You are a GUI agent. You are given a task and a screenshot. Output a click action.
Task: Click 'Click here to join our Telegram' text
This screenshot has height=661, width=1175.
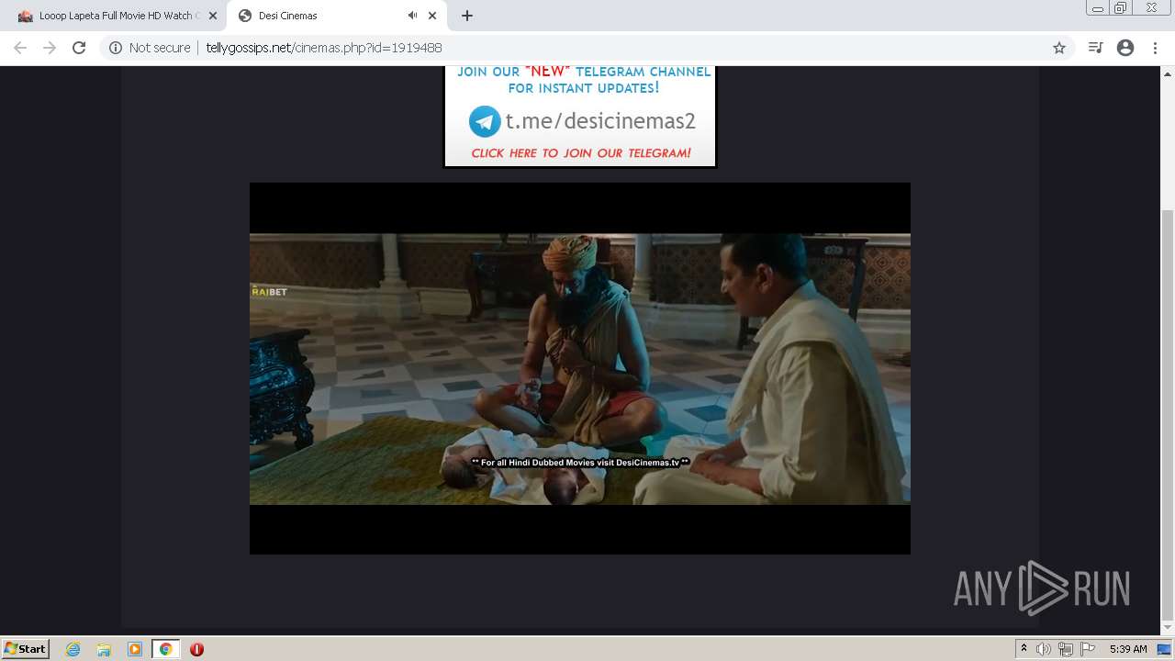581,153
